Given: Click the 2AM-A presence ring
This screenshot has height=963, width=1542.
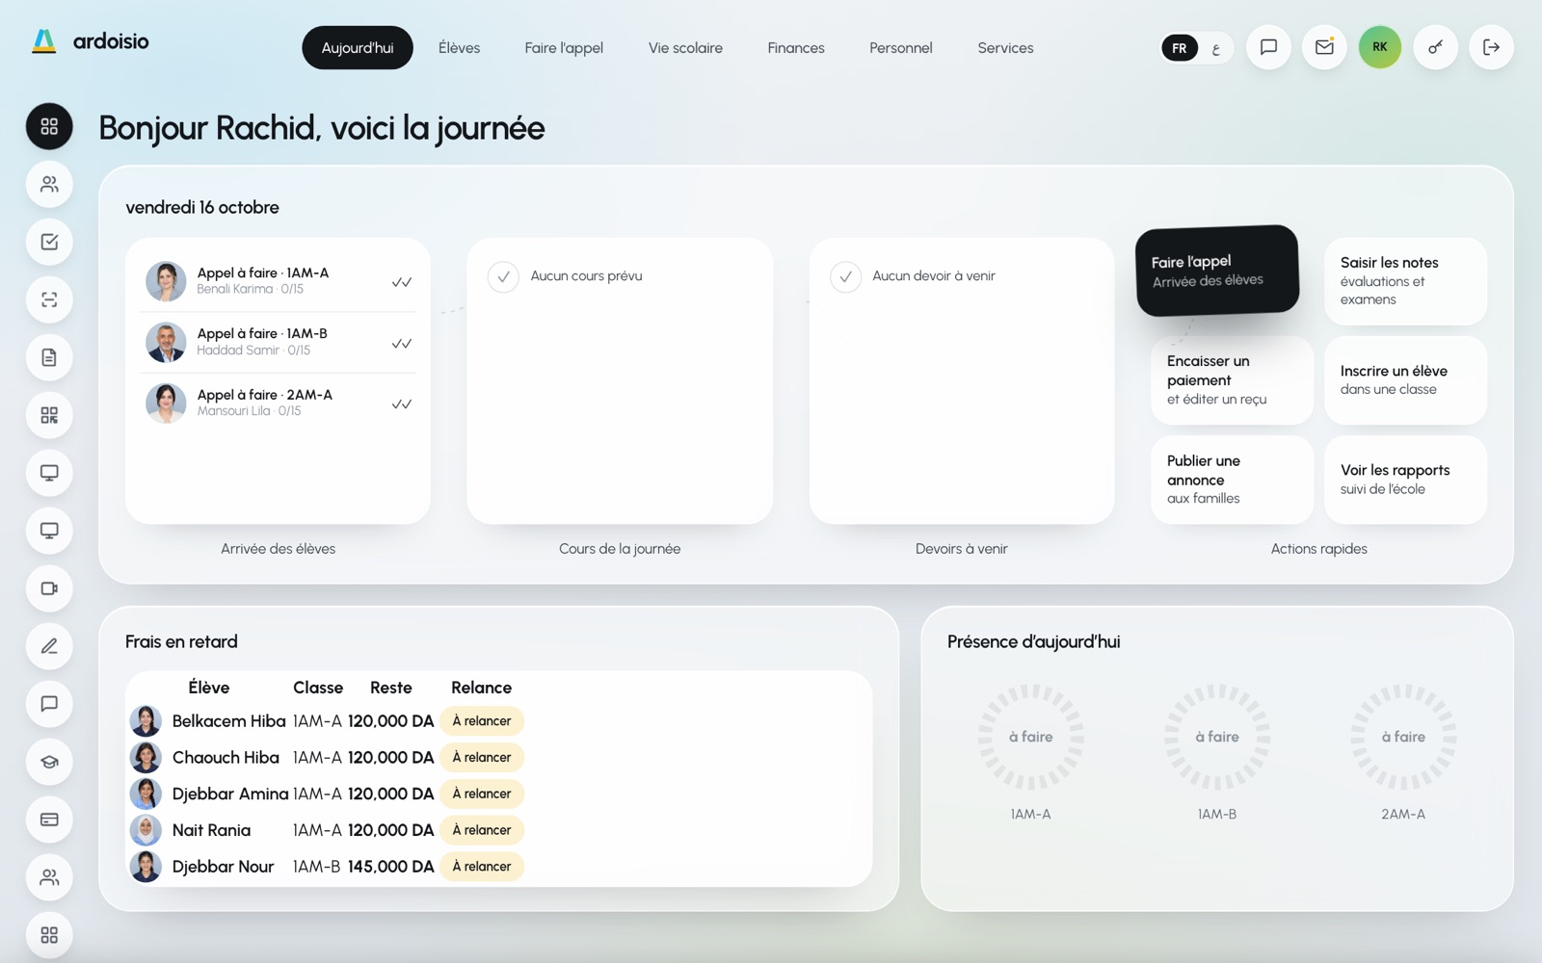Looking at the screenshot, I should click(1403, 738).
